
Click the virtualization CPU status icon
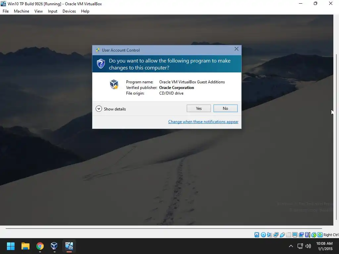(x=307, y=235)
